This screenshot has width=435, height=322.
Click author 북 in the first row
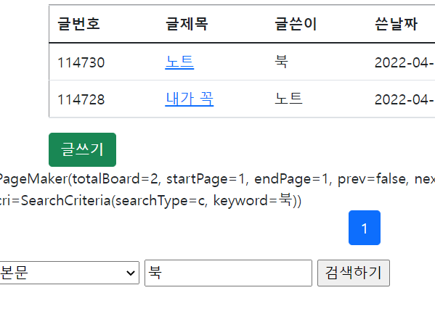tap(281, 62)
